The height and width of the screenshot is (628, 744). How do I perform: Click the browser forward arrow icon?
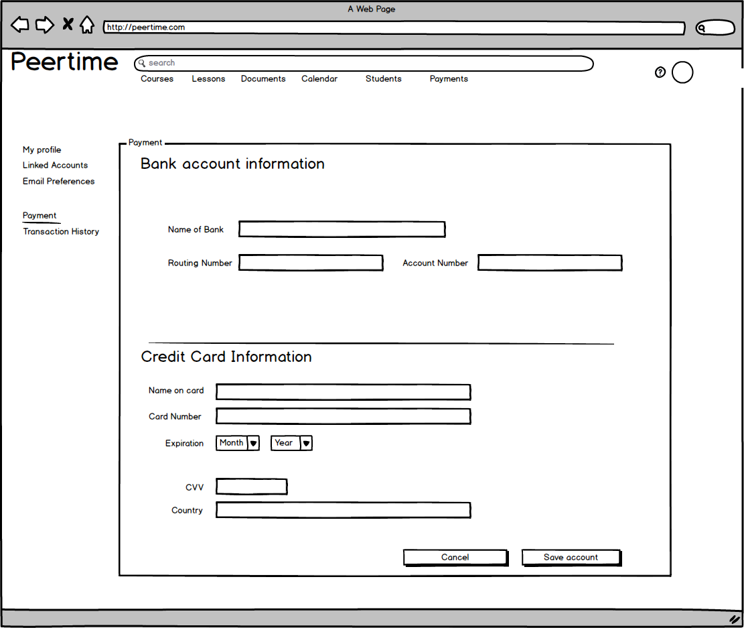click(x=44, y=25)
